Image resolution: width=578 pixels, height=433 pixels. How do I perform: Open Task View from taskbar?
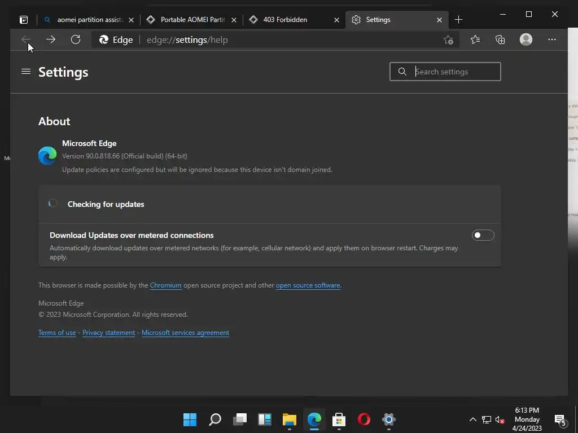click(240, 419)
